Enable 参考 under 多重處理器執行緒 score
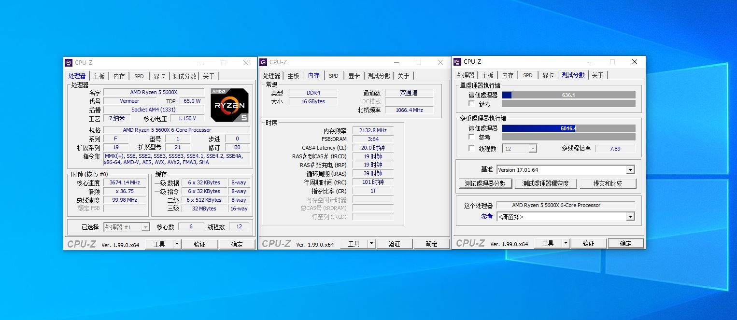Viewport: 737px width, 320px height. [x=471, y=137]
